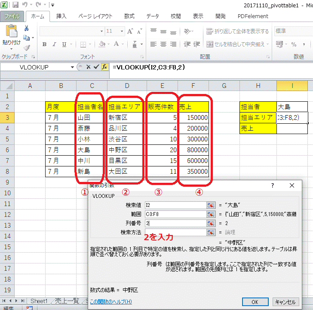Viewport: 313px width, 310px height.
Task: Toggle italic formatting button
Action: coord(55,44)
